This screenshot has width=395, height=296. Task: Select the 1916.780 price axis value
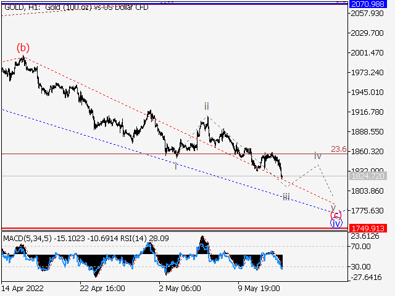[x=367, y=112]
